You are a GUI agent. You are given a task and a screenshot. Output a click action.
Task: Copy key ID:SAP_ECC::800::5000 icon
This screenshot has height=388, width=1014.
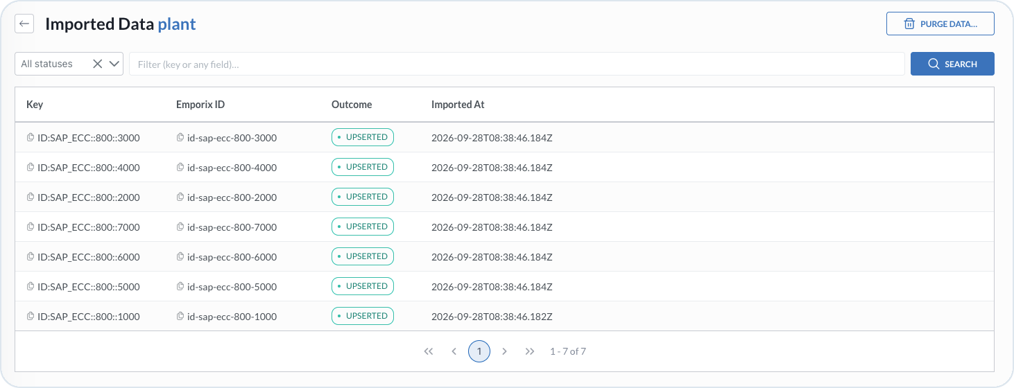coord(31,287)
